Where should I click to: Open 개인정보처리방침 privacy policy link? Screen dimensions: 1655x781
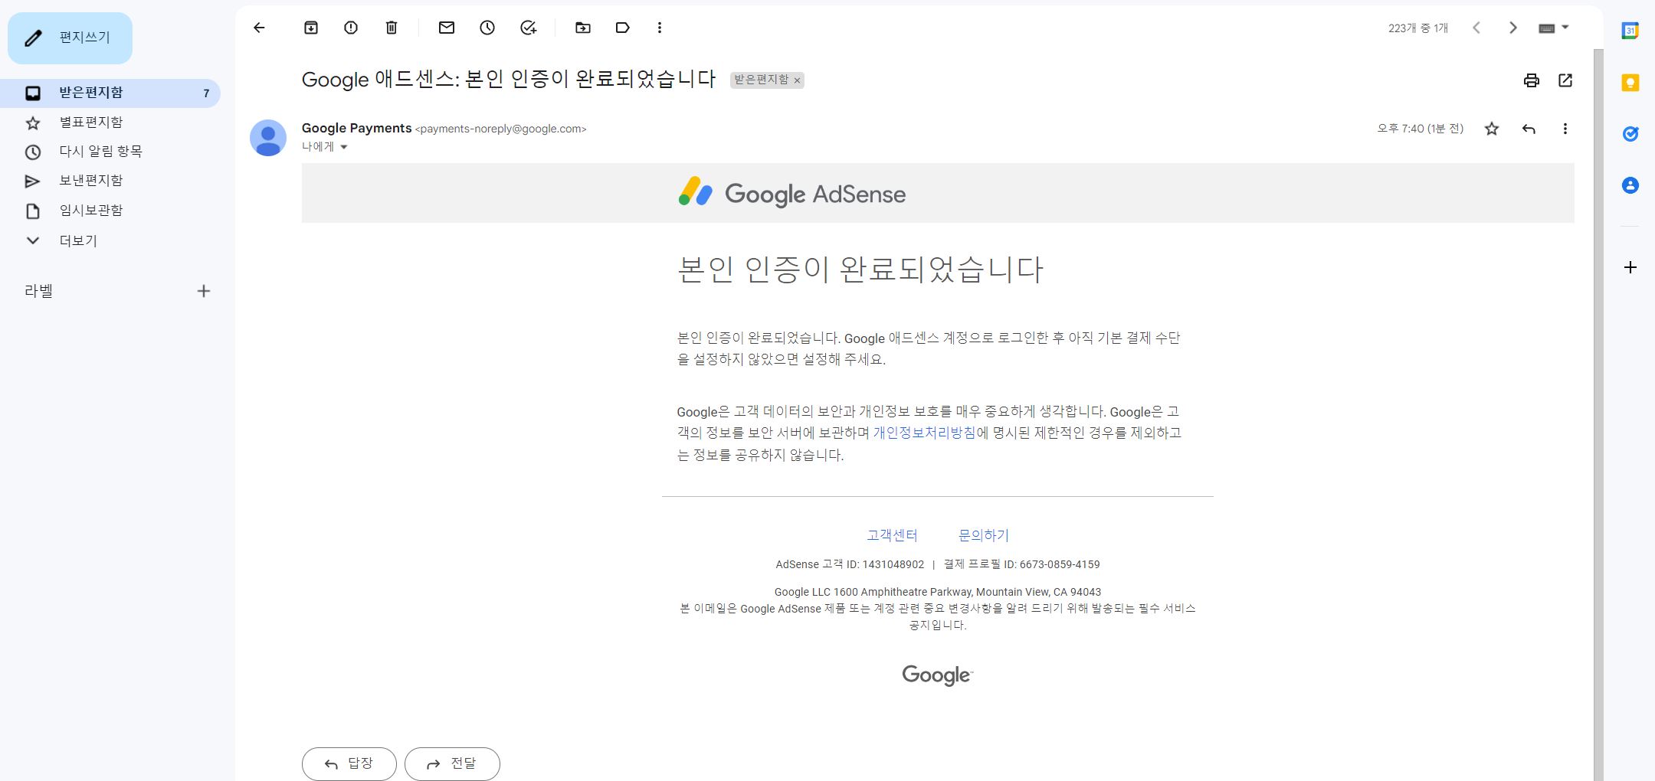924,433
